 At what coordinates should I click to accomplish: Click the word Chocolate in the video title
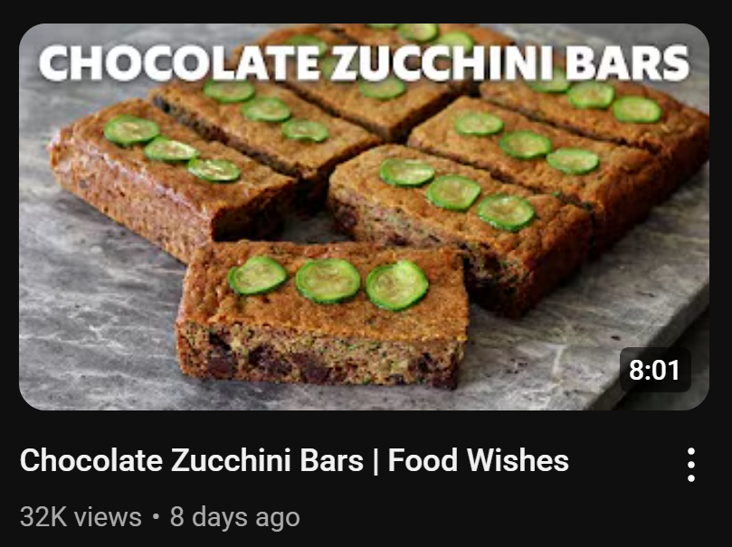pos(91,461)
